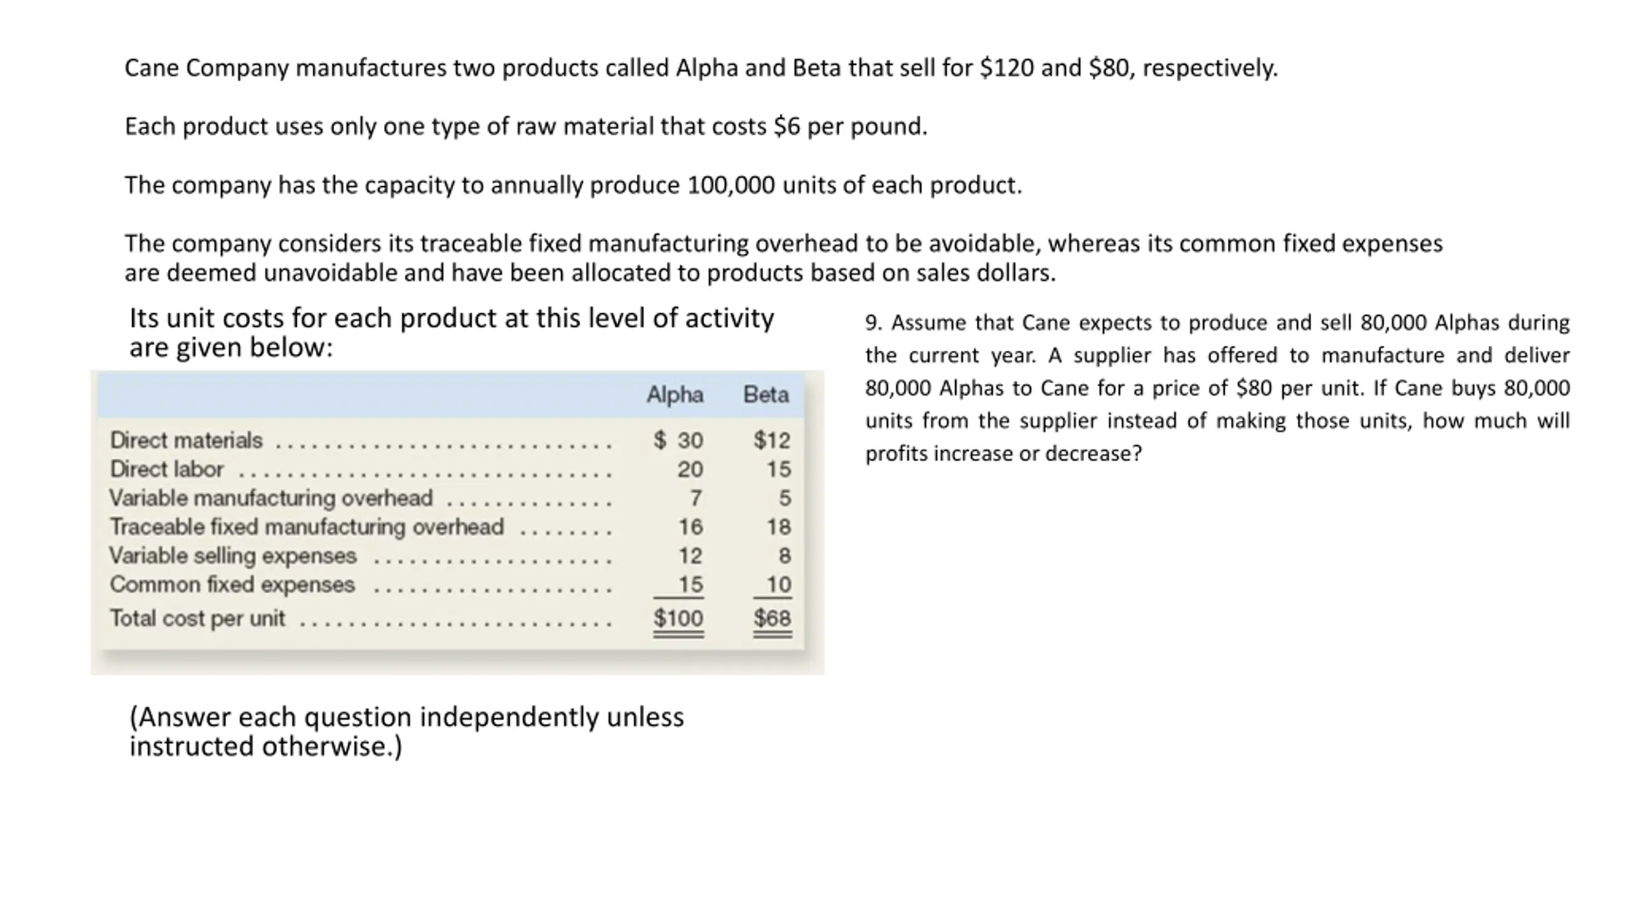1627x915 pixels.
Task: Click the Alpha column header
Action: pyautogui.click(x=675, y=395)
